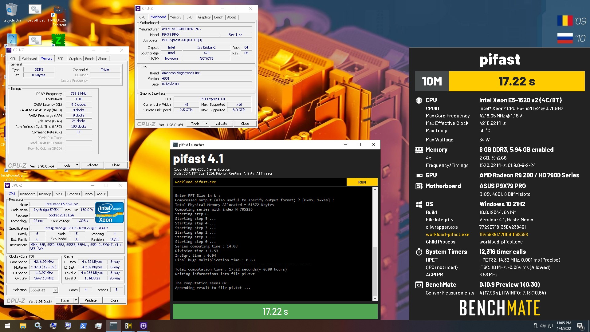Click the pifast console scrollbar up arrow
590x332 pixels.
(x=375, y=190)
